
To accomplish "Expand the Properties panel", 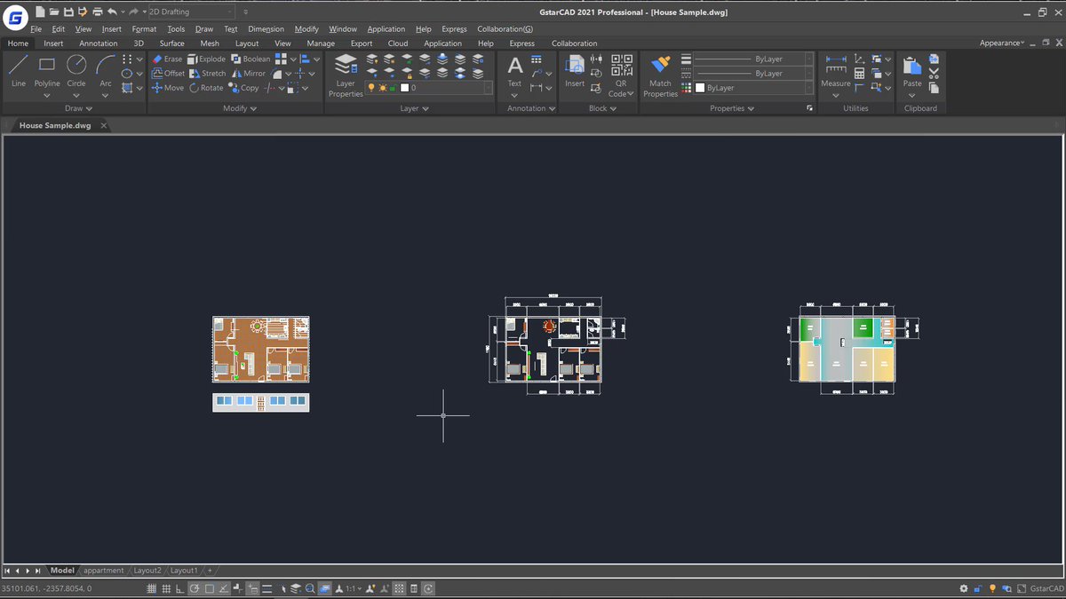I will click(x=732, y=108).
